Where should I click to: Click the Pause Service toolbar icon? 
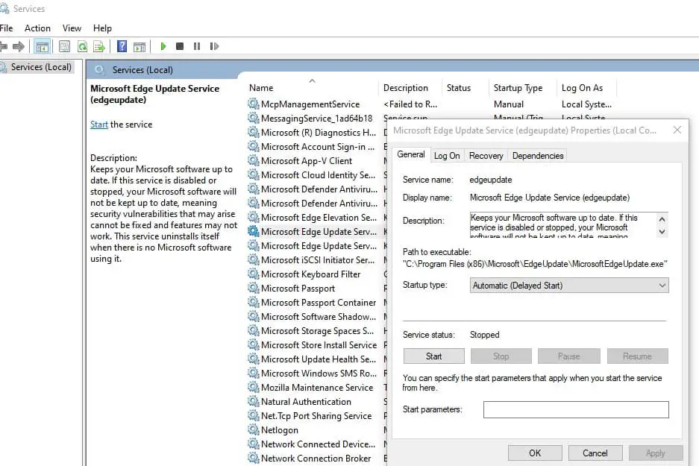click(x=197, y=46)
